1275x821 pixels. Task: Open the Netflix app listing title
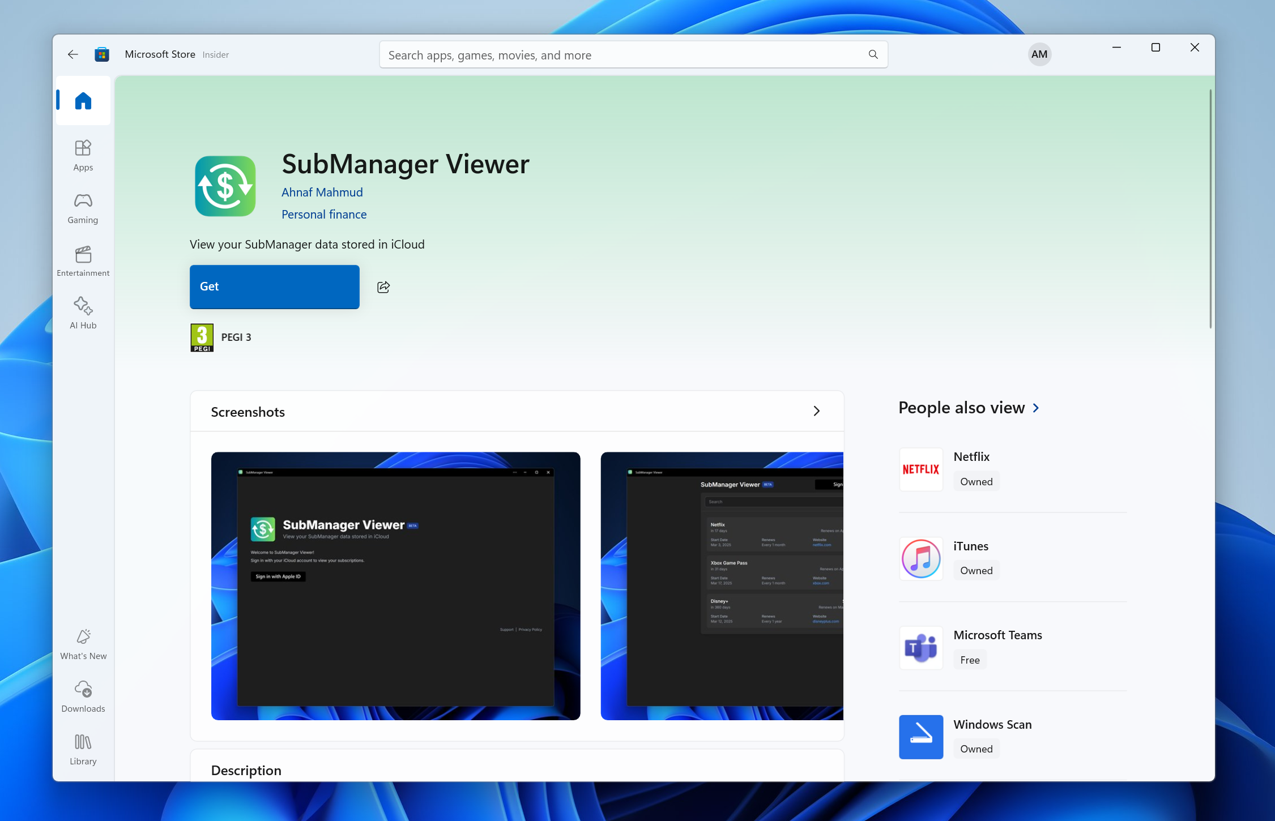(x=971, y=457)
